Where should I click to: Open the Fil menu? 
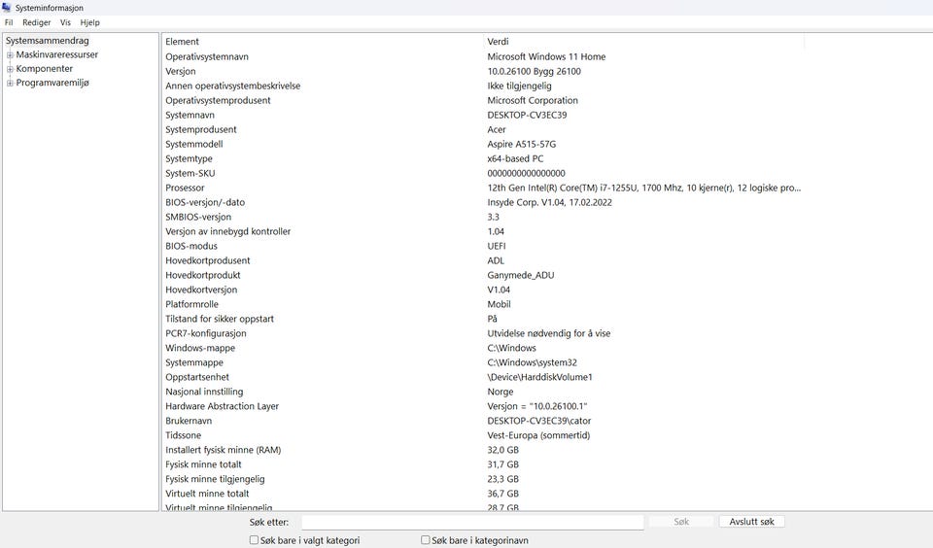pos(9,22)
